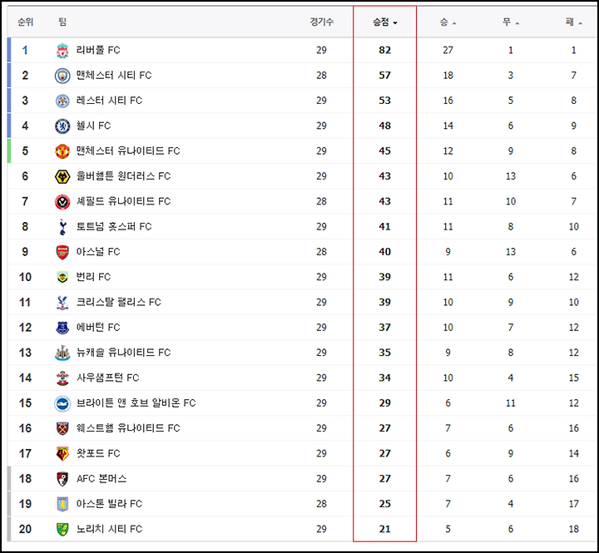Click the Manchester City FC crest icon
Viewport: 599px width, 553px height.
(62, 76)
